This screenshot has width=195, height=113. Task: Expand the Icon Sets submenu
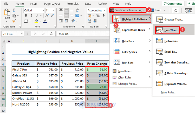click(x=131, y=62)
